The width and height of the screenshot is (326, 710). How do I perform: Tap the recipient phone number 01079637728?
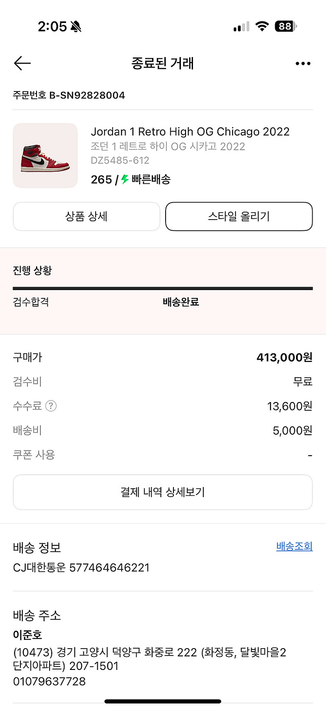click(x=50, y=681)
